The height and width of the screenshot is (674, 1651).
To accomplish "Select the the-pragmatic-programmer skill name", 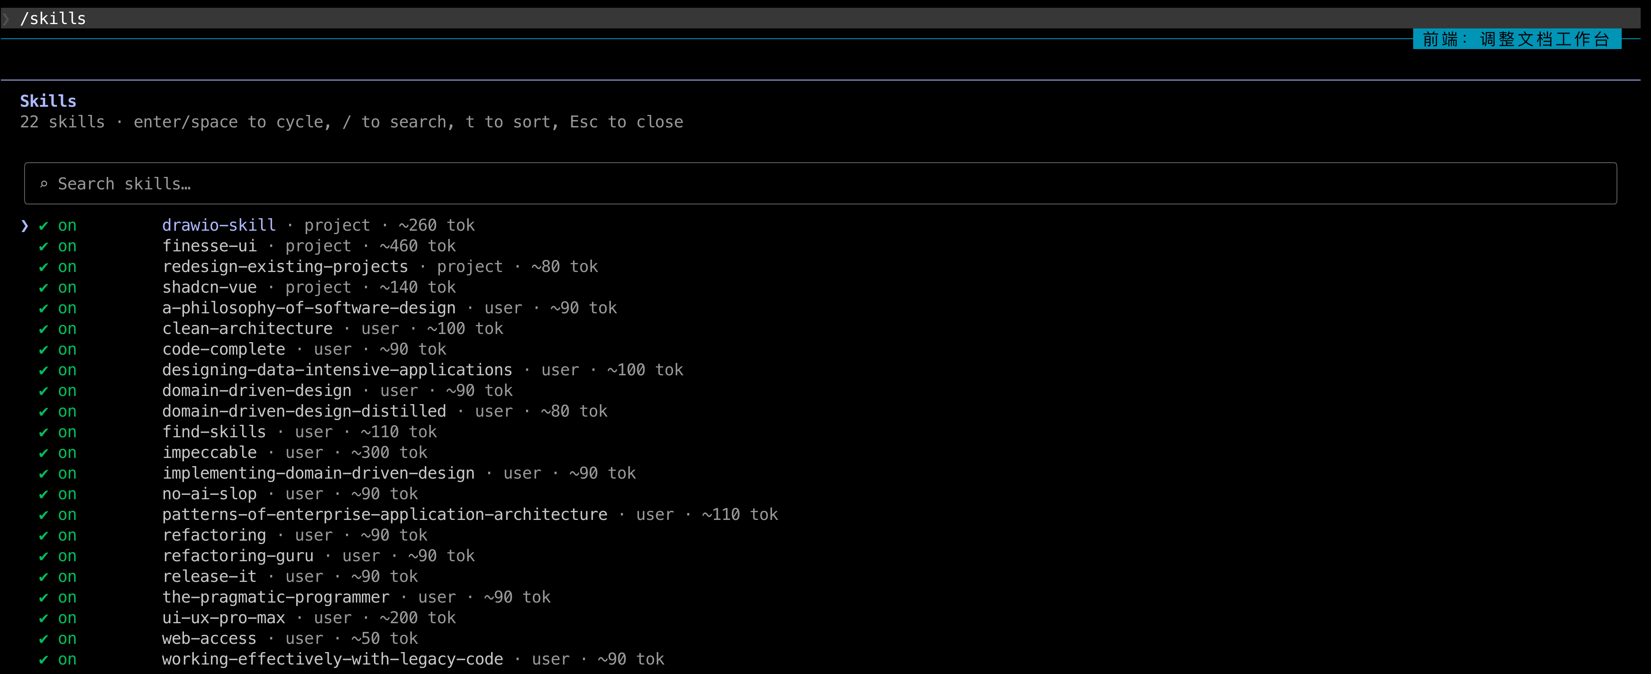I will click(x=276, y=597).
